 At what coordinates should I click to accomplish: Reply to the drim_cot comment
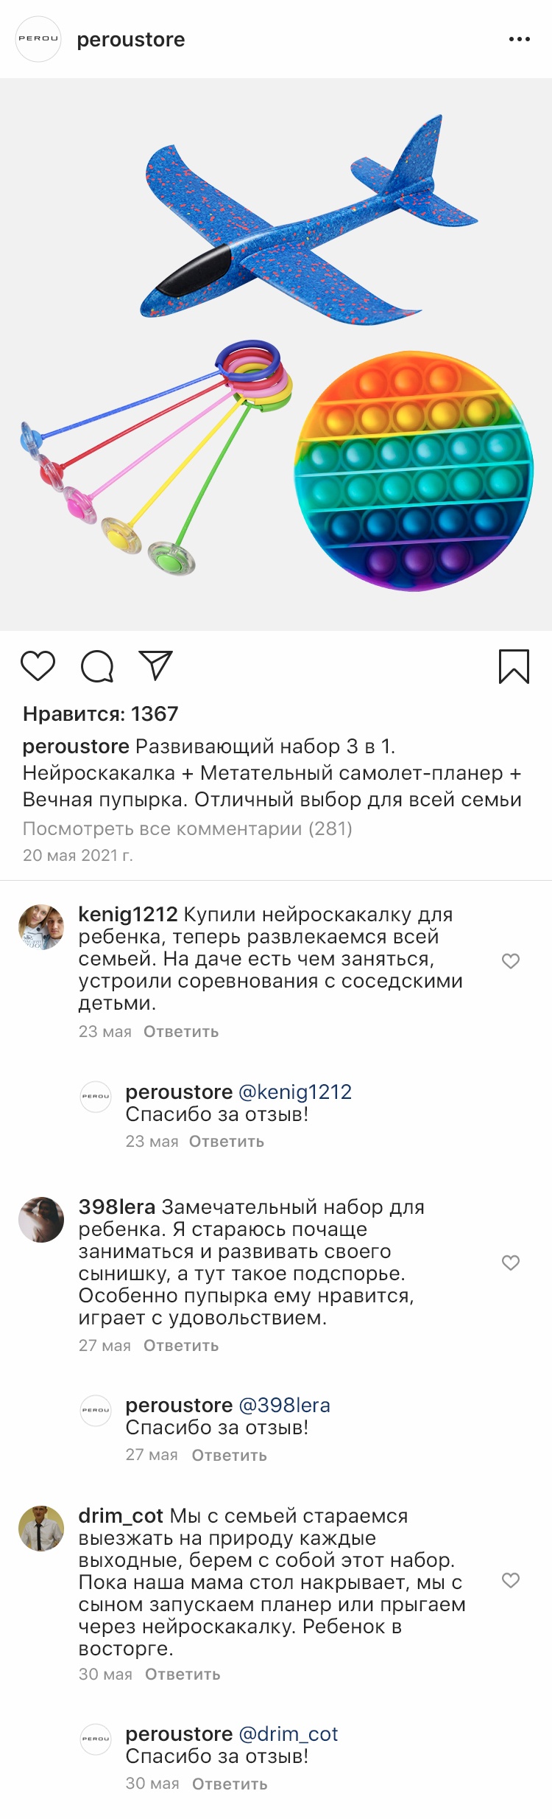[183, 1675]
